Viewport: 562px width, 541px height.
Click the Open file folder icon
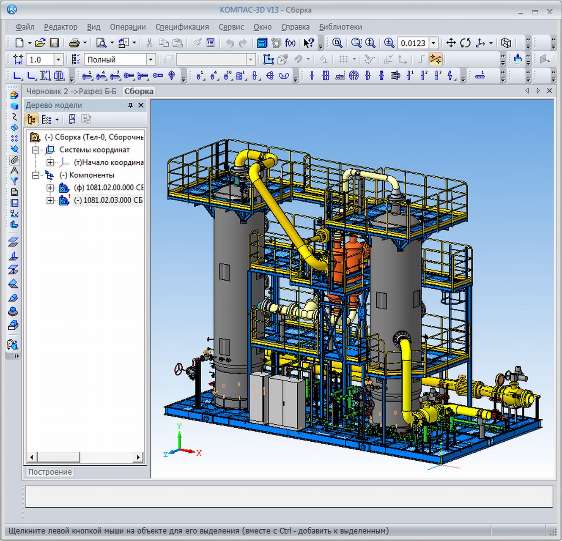coord(40,43)
